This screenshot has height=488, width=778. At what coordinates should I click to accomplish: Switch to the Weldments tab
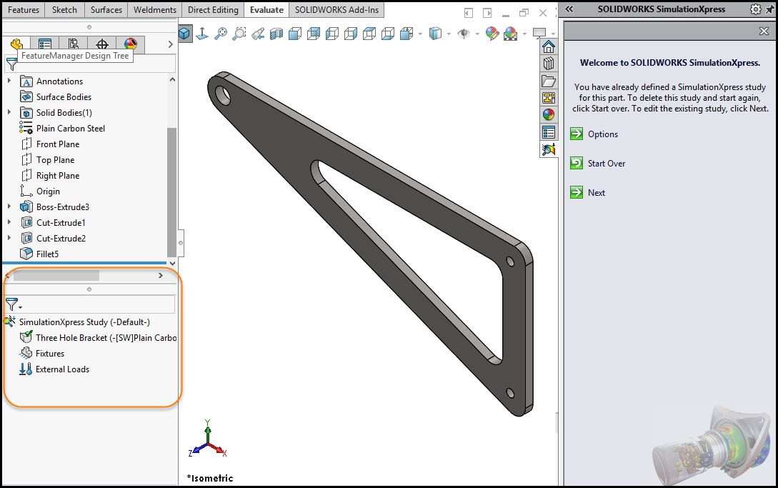tap(155, 10)
